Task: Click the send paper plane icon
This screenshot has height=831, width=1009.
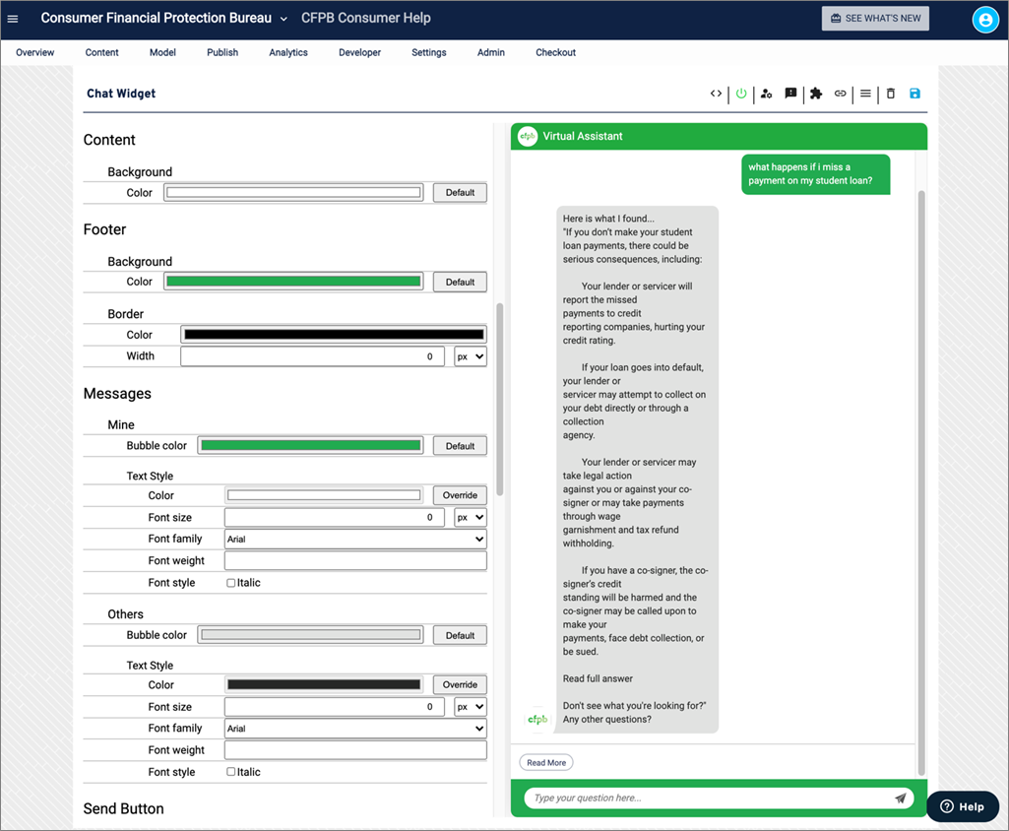Action: (x=901, y=799)
